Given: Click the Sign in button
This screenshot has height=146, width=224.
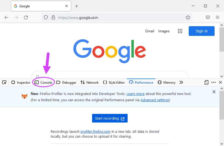Looking at the screenshot, I should [201, 31].
